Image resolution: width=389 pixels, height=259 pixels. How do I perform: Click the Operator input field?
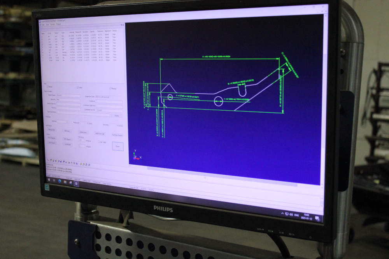pyautogui.click(x=68, y=100)
